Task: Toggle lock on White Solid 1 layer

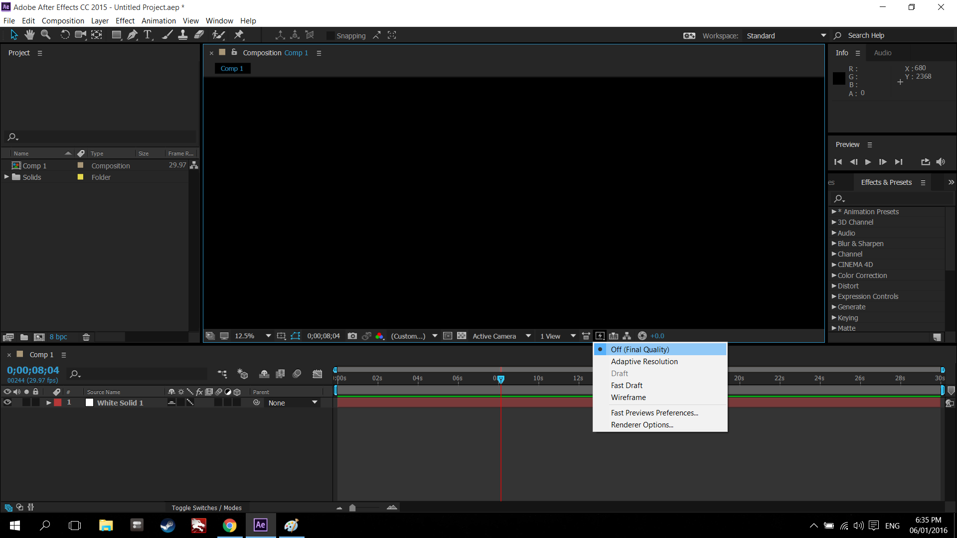Action: tap(36, 403)
